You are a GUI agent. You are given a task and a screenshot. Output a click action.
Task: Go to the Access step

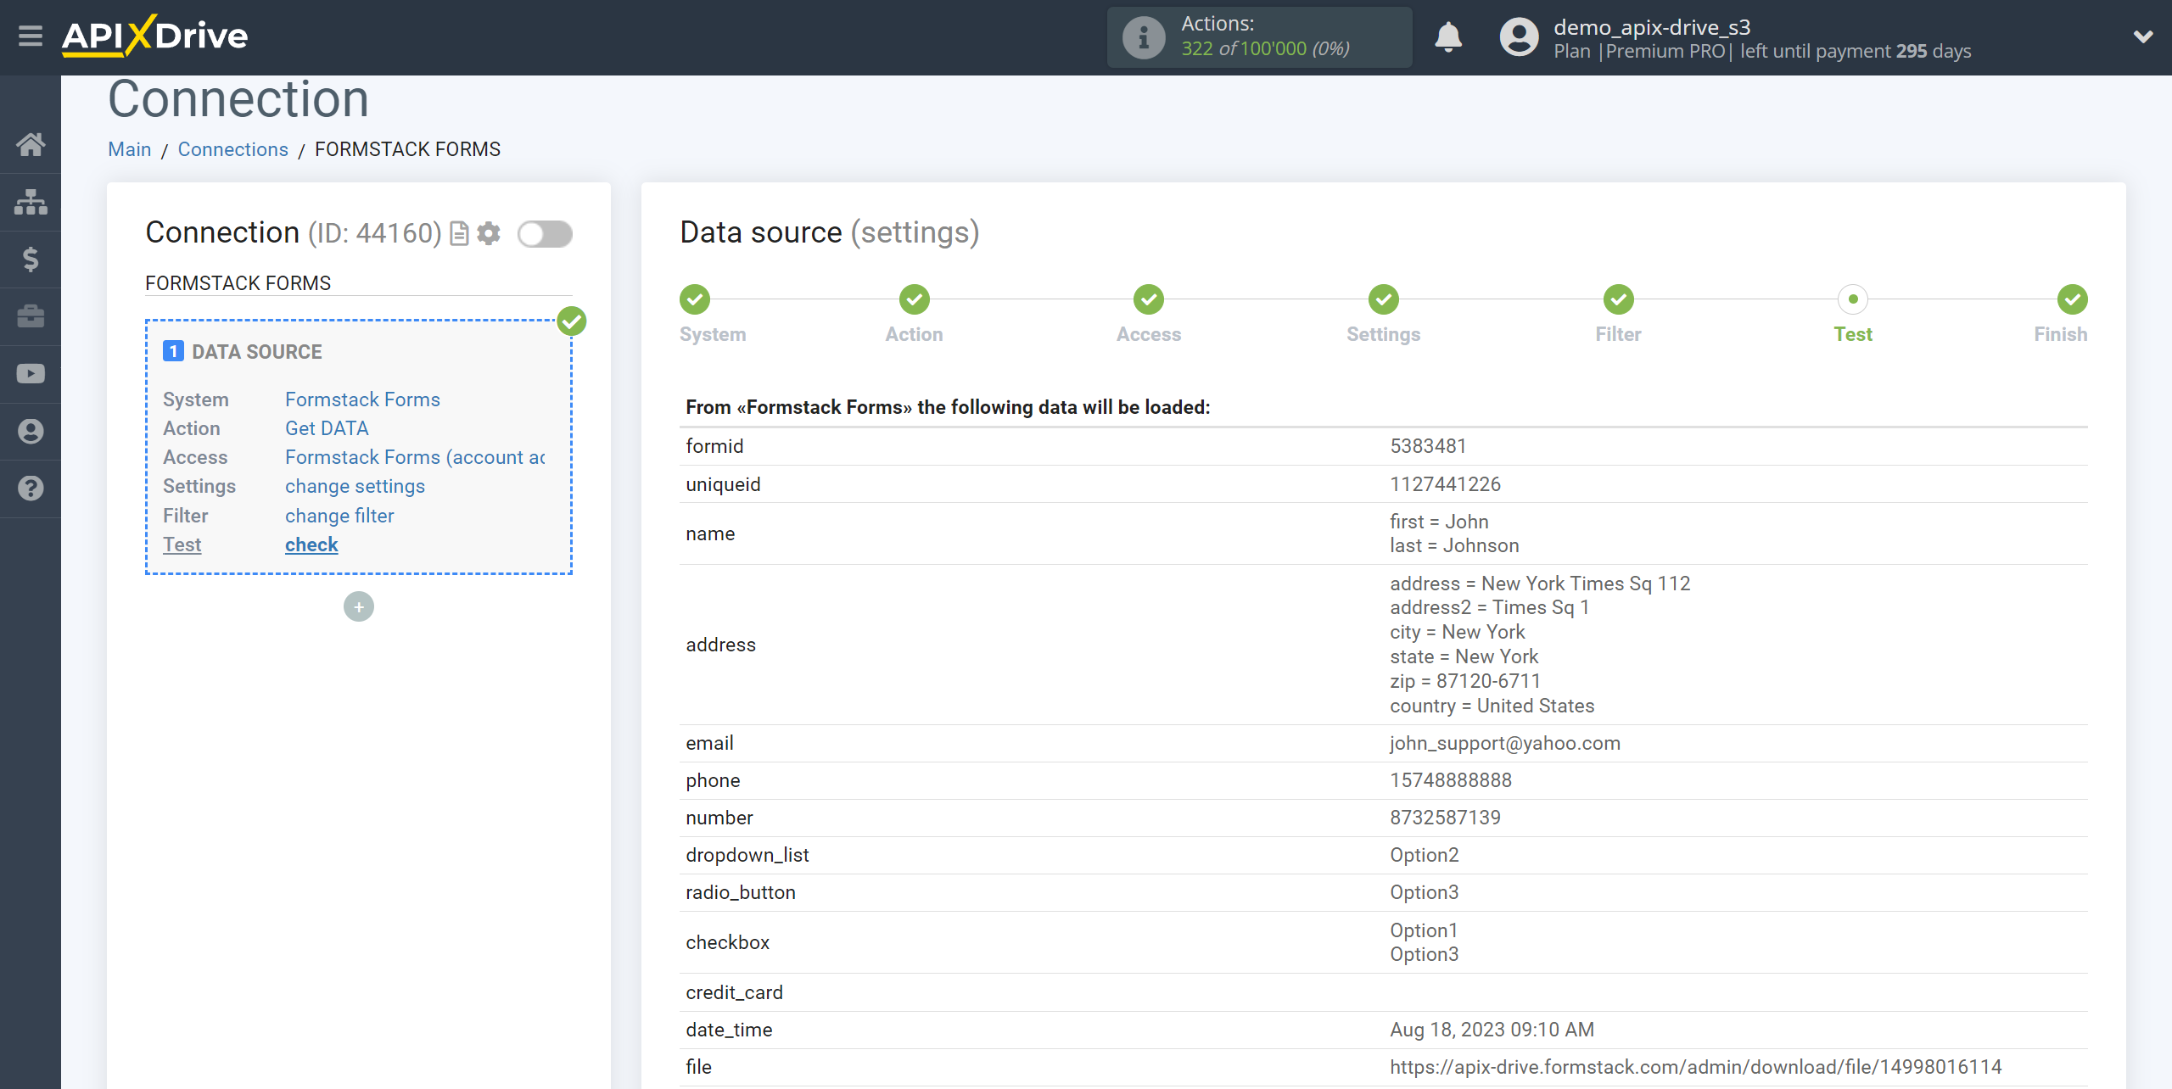click(1149, 334)
